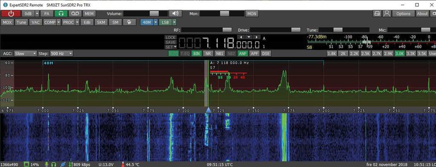Enable the APF filter button

pos(254,53)
